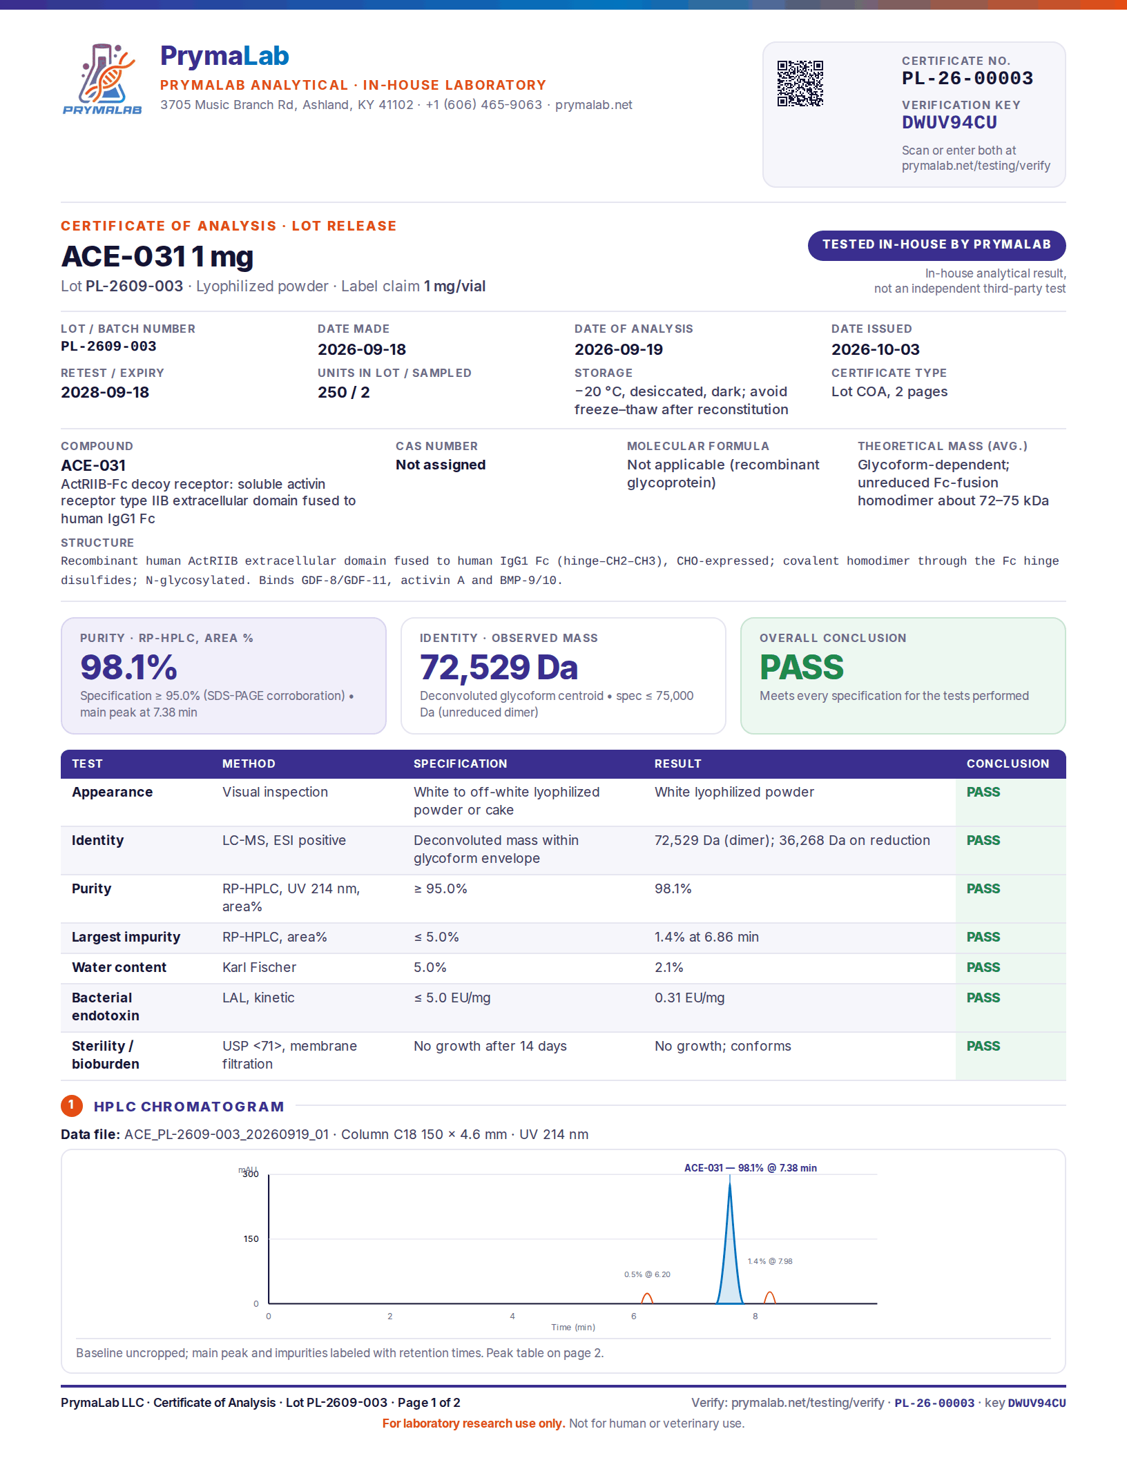This screenshot has height=1458, width=1127.
Task: Click the impurity peak labeled '0.5% @ 6.20'
Action: 647,1299
